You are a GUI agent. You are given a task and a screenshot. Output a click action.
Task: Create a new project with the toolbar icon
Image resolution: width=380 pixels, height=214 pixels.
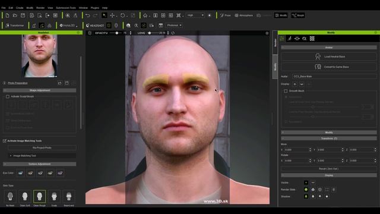click(7, 15)
